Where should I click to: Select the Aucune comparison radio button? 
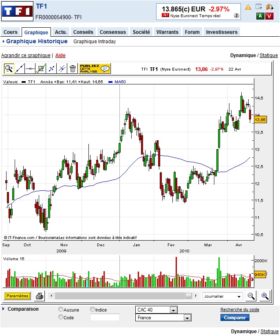pos(61,309)
